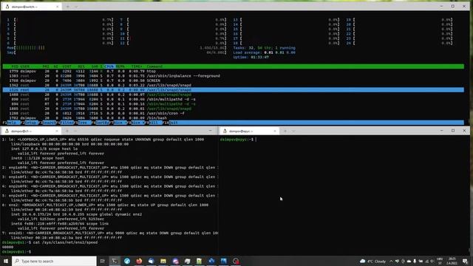
Task: Sort by the MEM% column header in htop
Action: tap(120, 66)
